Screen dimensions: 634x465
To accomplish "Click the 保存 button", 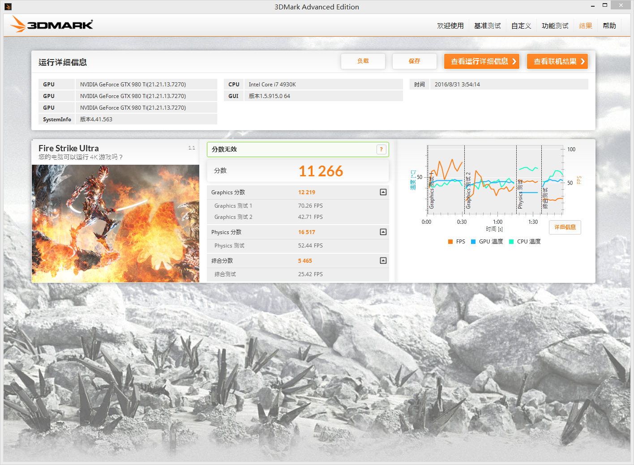I will (x=415, y=61).
